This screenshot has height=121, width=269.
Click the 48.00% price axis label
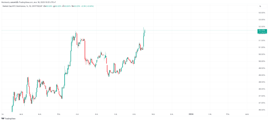[262, 89]
